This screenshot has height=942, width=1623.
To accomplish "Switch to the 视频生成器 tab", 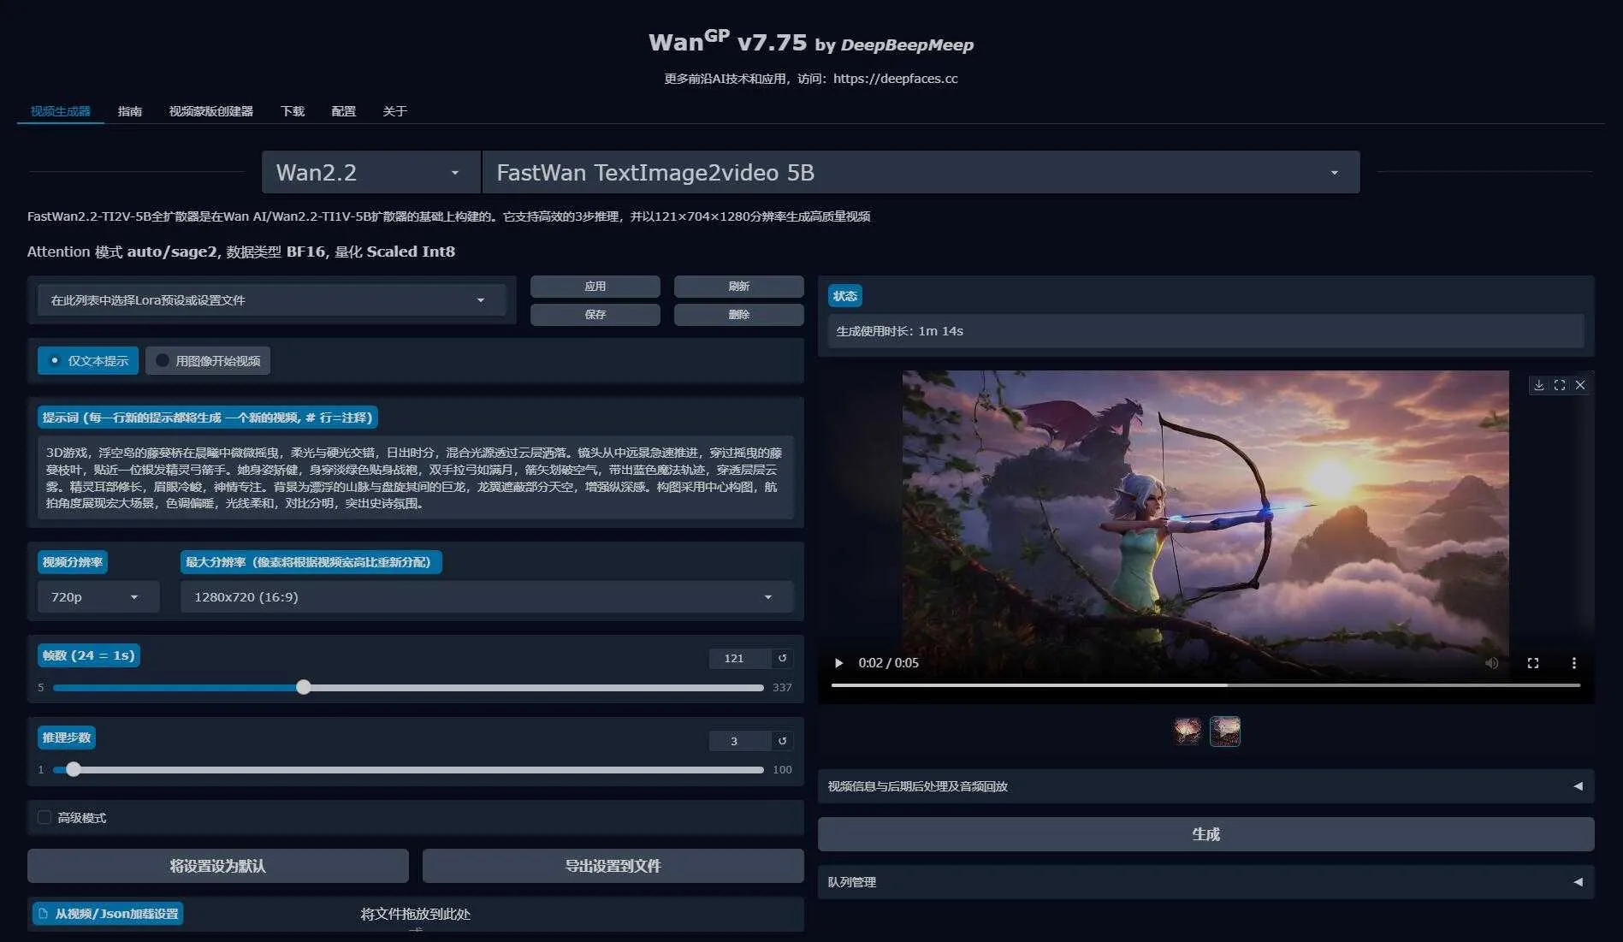I will (60, 111).
